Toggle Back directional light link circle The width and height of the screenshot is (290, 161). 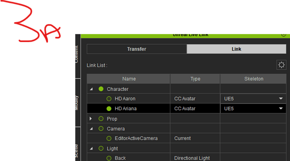click(x=109, y=158)
